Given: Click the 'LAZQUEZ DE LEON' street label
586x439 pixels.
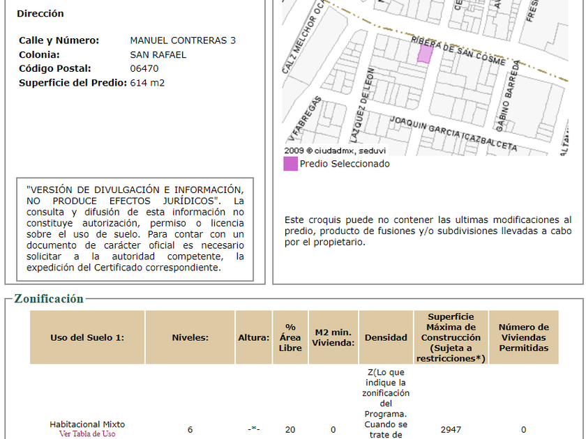Looking at the screenshot, I should [361, 105].
